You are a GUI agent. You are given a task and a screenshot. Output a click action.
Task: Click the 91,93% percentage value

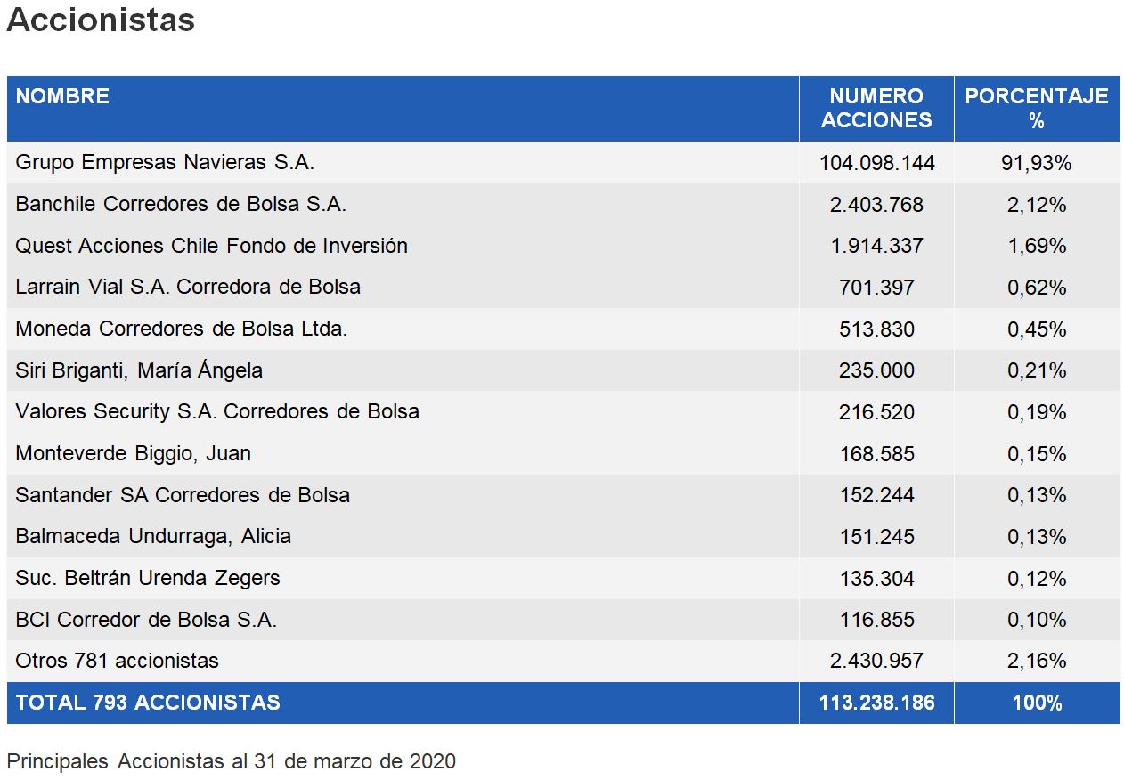coord(1037,163)
